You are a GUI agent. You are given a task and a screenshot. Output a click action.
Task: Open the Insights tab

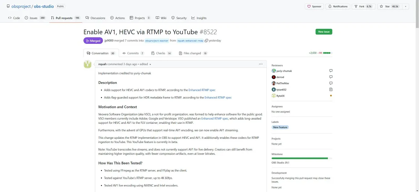pyautogui.click(x=199, y=18)
